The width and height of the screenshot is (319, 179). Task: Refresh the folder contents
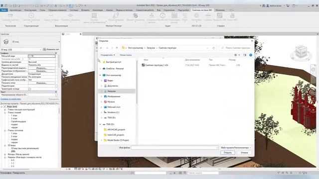coord(214,48)
